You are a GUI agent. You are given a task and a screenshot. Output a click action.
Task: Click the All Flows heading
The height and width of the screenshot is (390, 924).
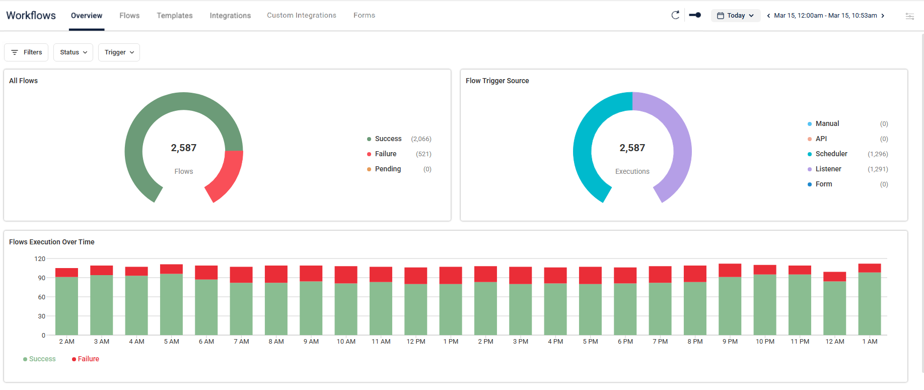[23, 81]
